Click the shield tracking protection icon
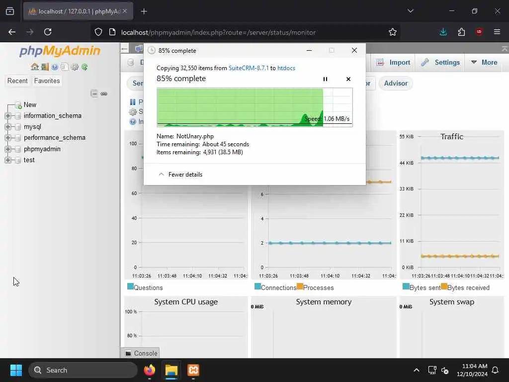The height and width of the screenshot is (382, 509). 98,32
